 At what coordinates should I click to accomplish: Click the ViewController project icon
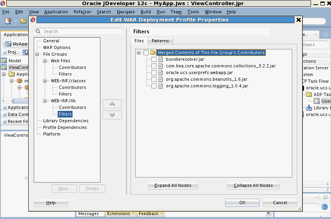click(4, 67)
